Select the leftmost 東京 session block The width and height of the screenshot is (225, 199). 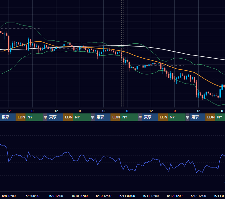pyautogui.click(x=8, y=117)
